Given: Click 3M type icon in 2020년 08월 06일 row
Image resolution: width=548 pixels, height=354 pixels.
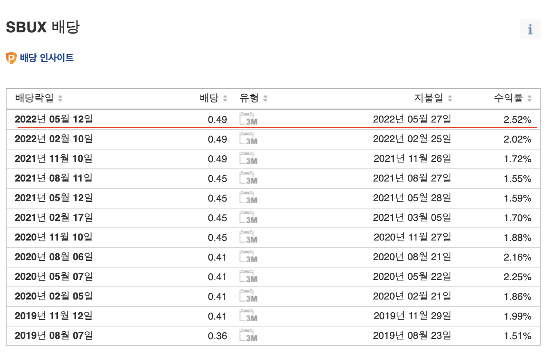Looking at the screenshot, I should pos(249,257).
